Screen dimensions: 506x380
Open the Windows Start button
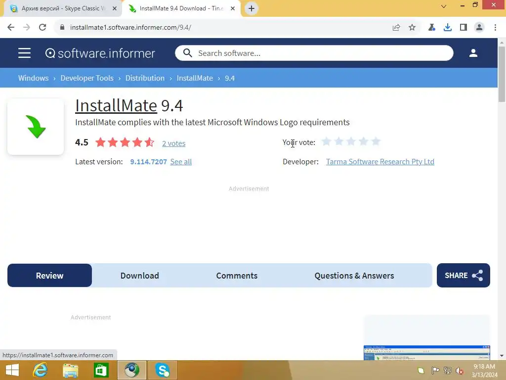(12, 370)
